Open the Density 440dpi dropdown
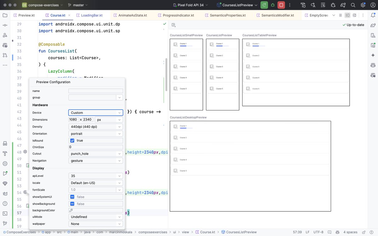 (95, 126)
